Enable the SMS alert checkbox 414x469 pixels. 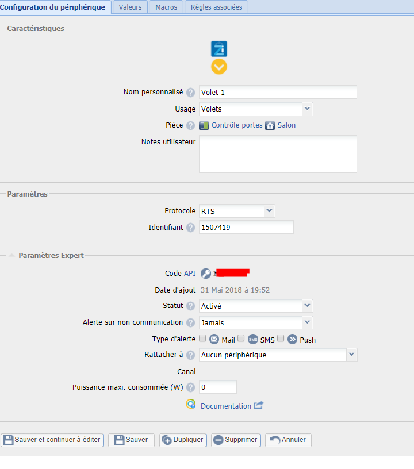click(x=241, y=339)
